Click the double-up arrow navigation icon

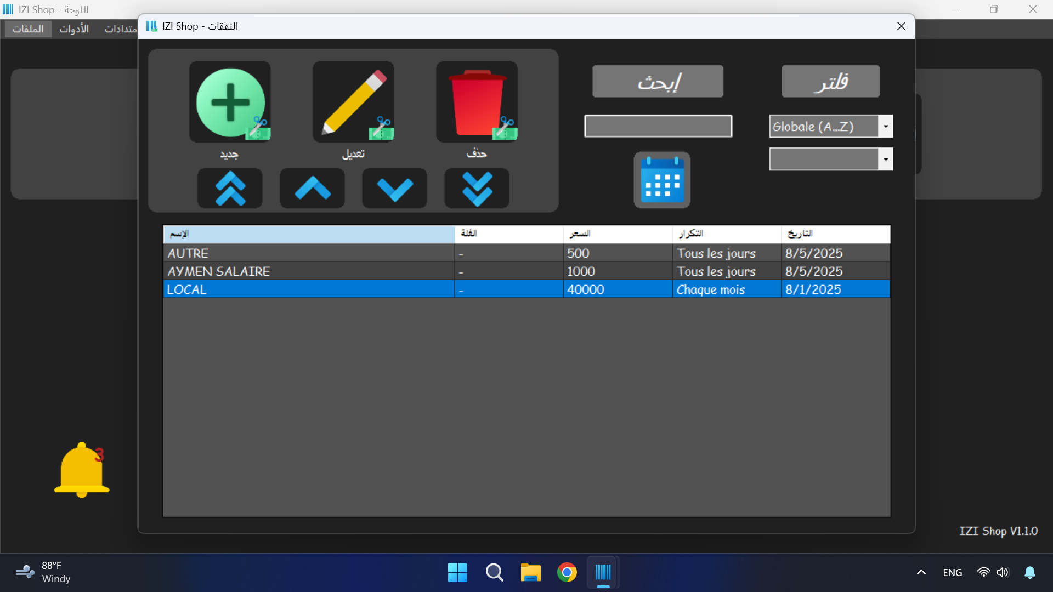point(229,188)
